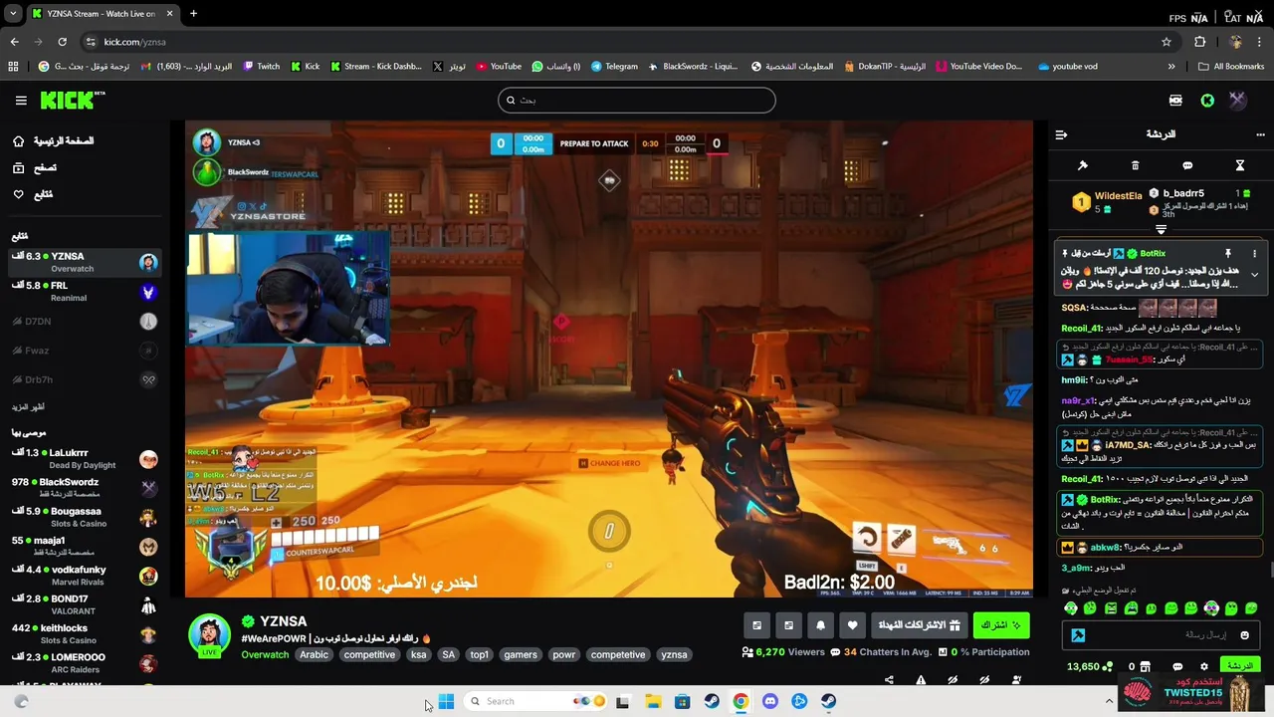
Task: Select Bougassaa recommended channel
Action: [x=85, y=517]
